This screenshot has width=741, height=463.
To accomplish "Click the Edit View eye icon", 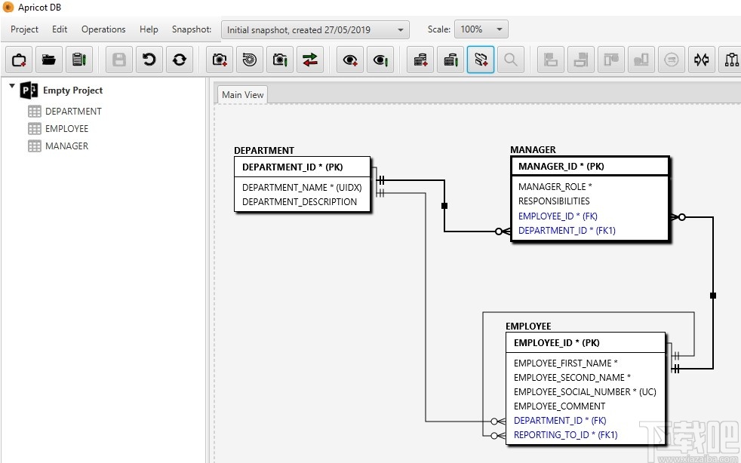I will (380, 60).
